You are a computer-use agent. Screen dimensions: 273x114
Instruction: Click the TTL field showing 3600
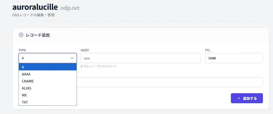coord(234,58)
